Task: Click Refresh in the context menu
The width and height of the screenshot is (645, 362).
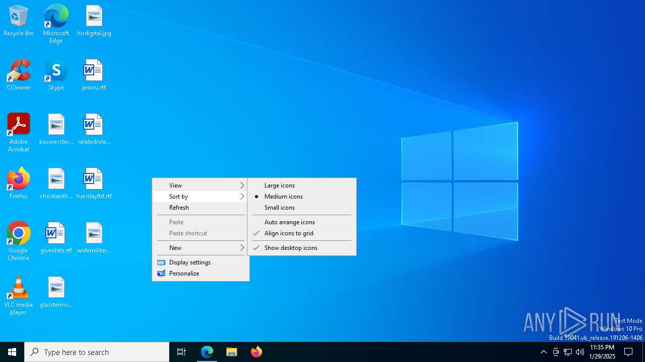Action: (201, 208)
